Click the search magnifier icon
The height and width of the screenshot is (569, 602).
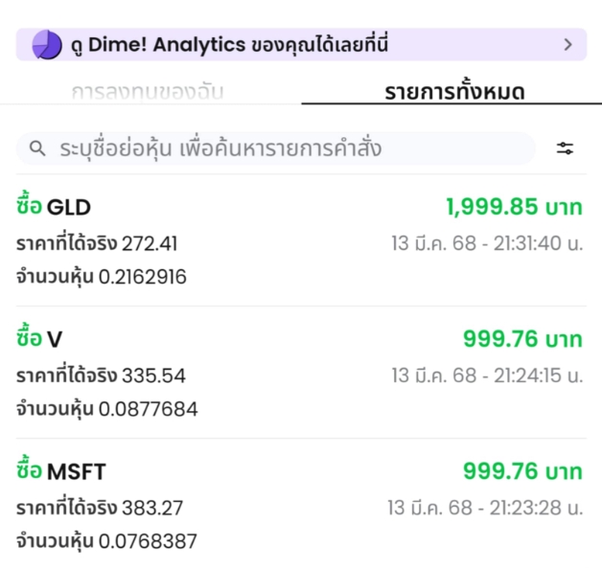coord(37,148)
